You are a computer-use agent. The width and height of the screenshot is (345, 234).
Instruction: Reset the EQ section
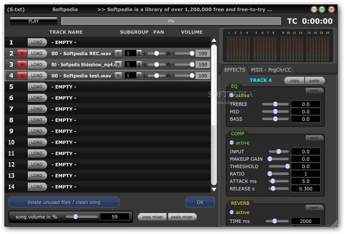[x=314, y=90]
